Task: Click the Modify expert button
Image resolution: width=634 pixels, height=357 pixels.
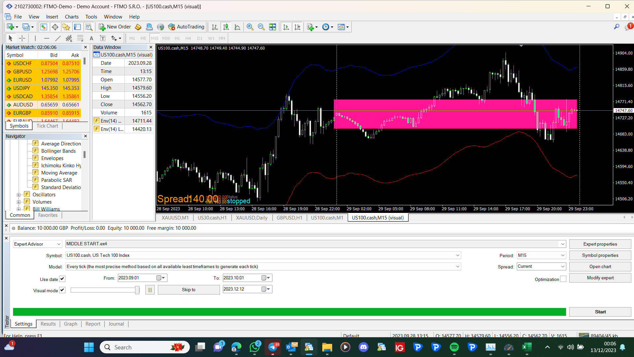Action: tap(600, 278)
